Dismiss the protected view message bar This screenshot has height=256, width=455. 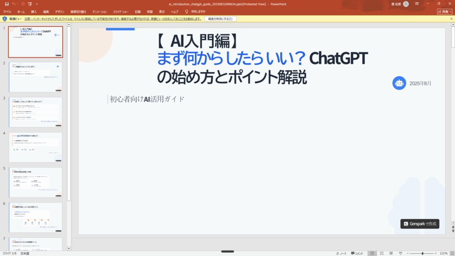pos(451,19)
